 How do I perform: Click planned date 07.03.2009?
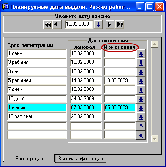[x=86, y=108]
